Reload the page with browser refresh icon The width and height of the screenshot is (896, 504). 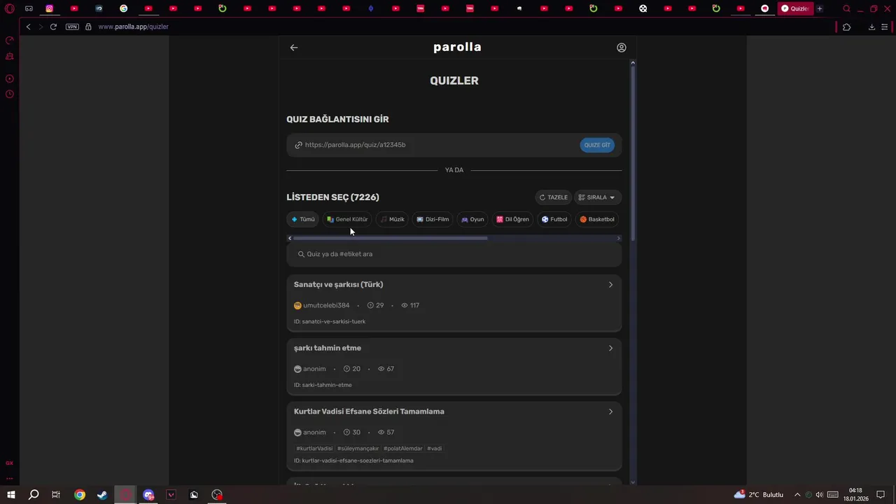tap(53, 27)
